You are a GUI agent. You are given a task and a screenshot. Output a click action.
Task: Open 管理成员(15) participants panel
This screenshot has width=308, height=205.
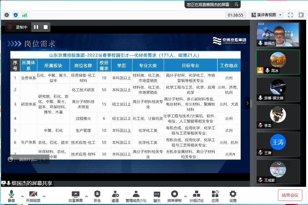coord(136,196)
